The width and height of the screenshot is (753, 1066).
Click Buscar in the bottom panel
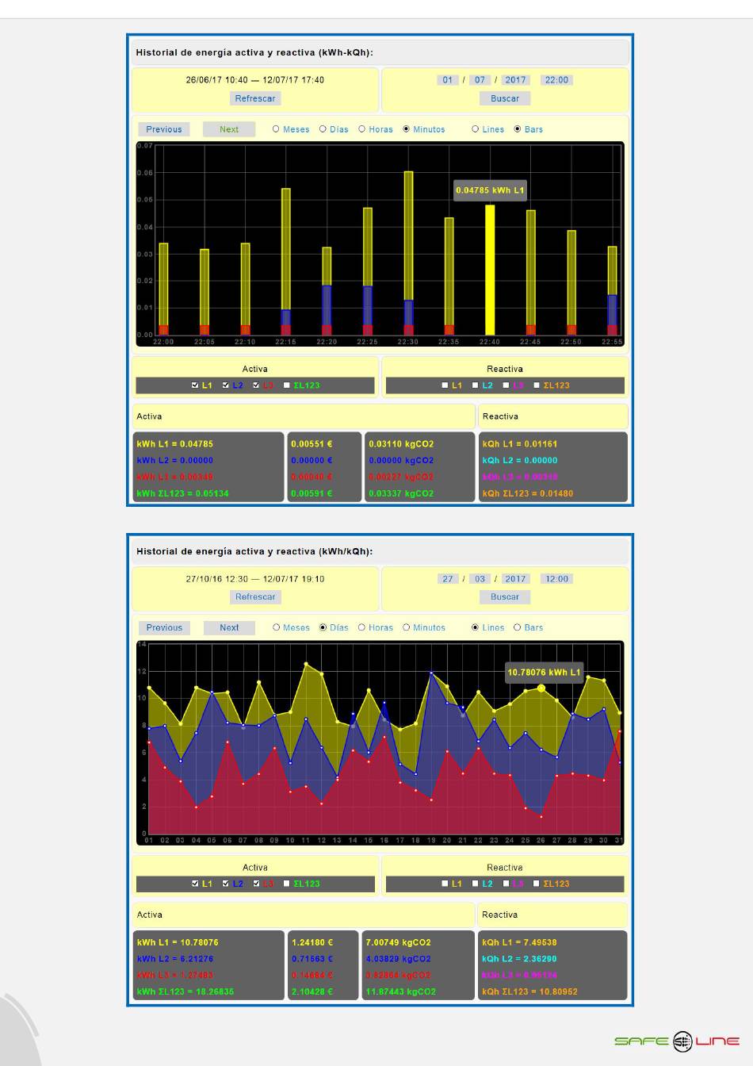point(505,597)
